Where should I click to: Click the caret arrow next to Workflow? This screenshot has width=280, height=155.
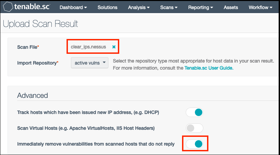[x=271, y=7]
